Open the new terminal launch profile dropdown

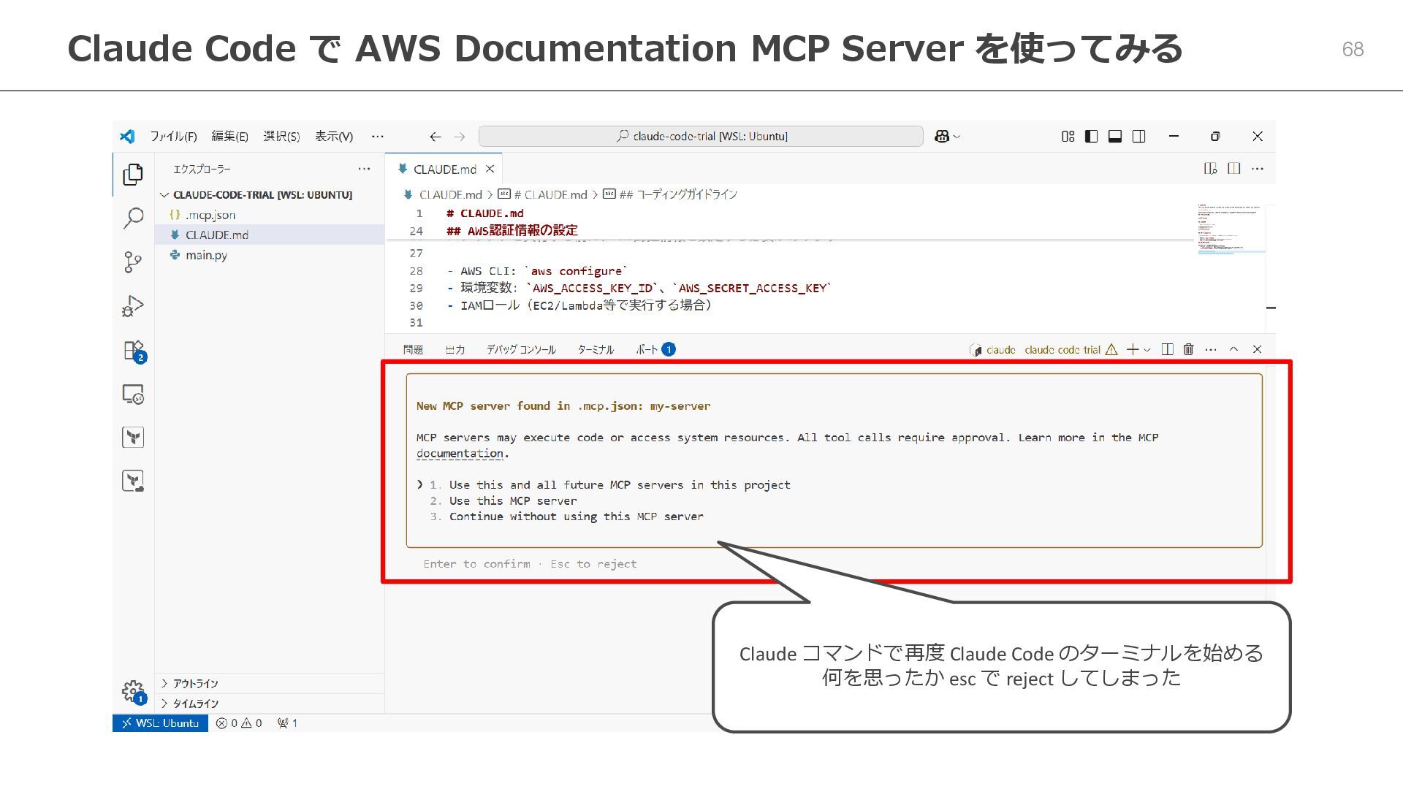point(1147,350)
